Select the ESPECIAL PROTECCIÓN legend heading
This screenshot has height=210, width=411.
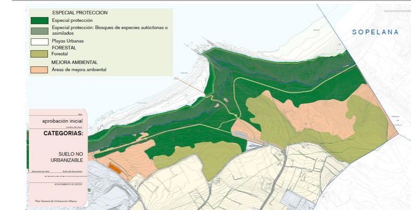pyautogui.click(x=80, y=13)
